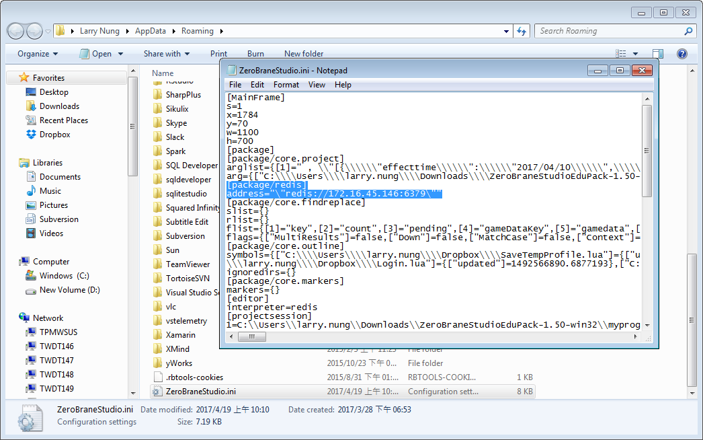Open the Notepad Edit menu
This screenshot has height=440, width=703.
point(257,85)
